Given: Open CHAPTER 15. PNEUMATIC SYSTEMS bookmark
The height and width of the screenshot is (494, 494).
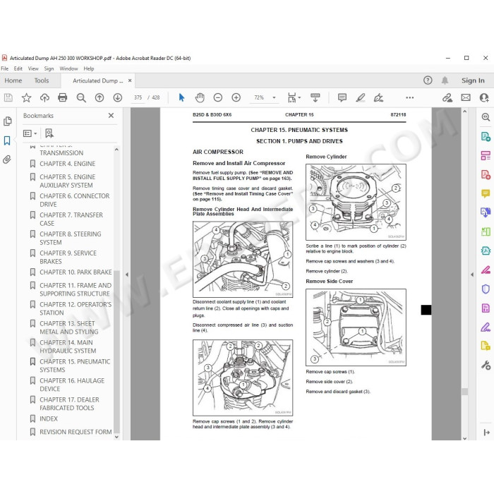Looking at the screenshot, I should [75, 366].
